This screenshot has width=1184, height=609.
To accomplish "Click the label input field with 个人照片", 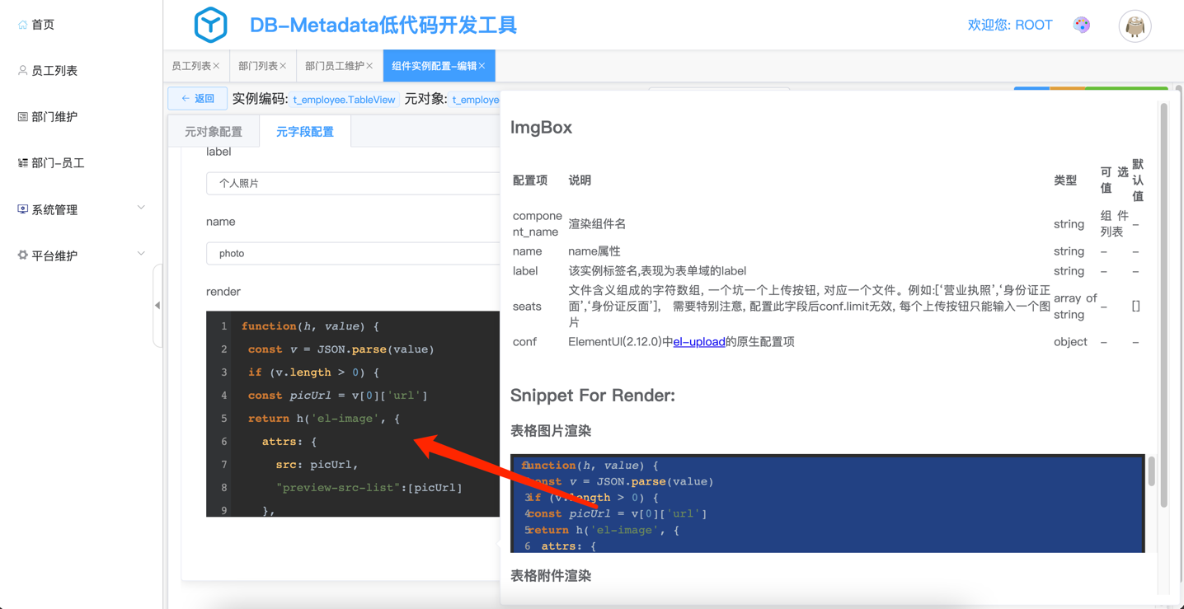I will pyautogui.click(x=353, y=183).
